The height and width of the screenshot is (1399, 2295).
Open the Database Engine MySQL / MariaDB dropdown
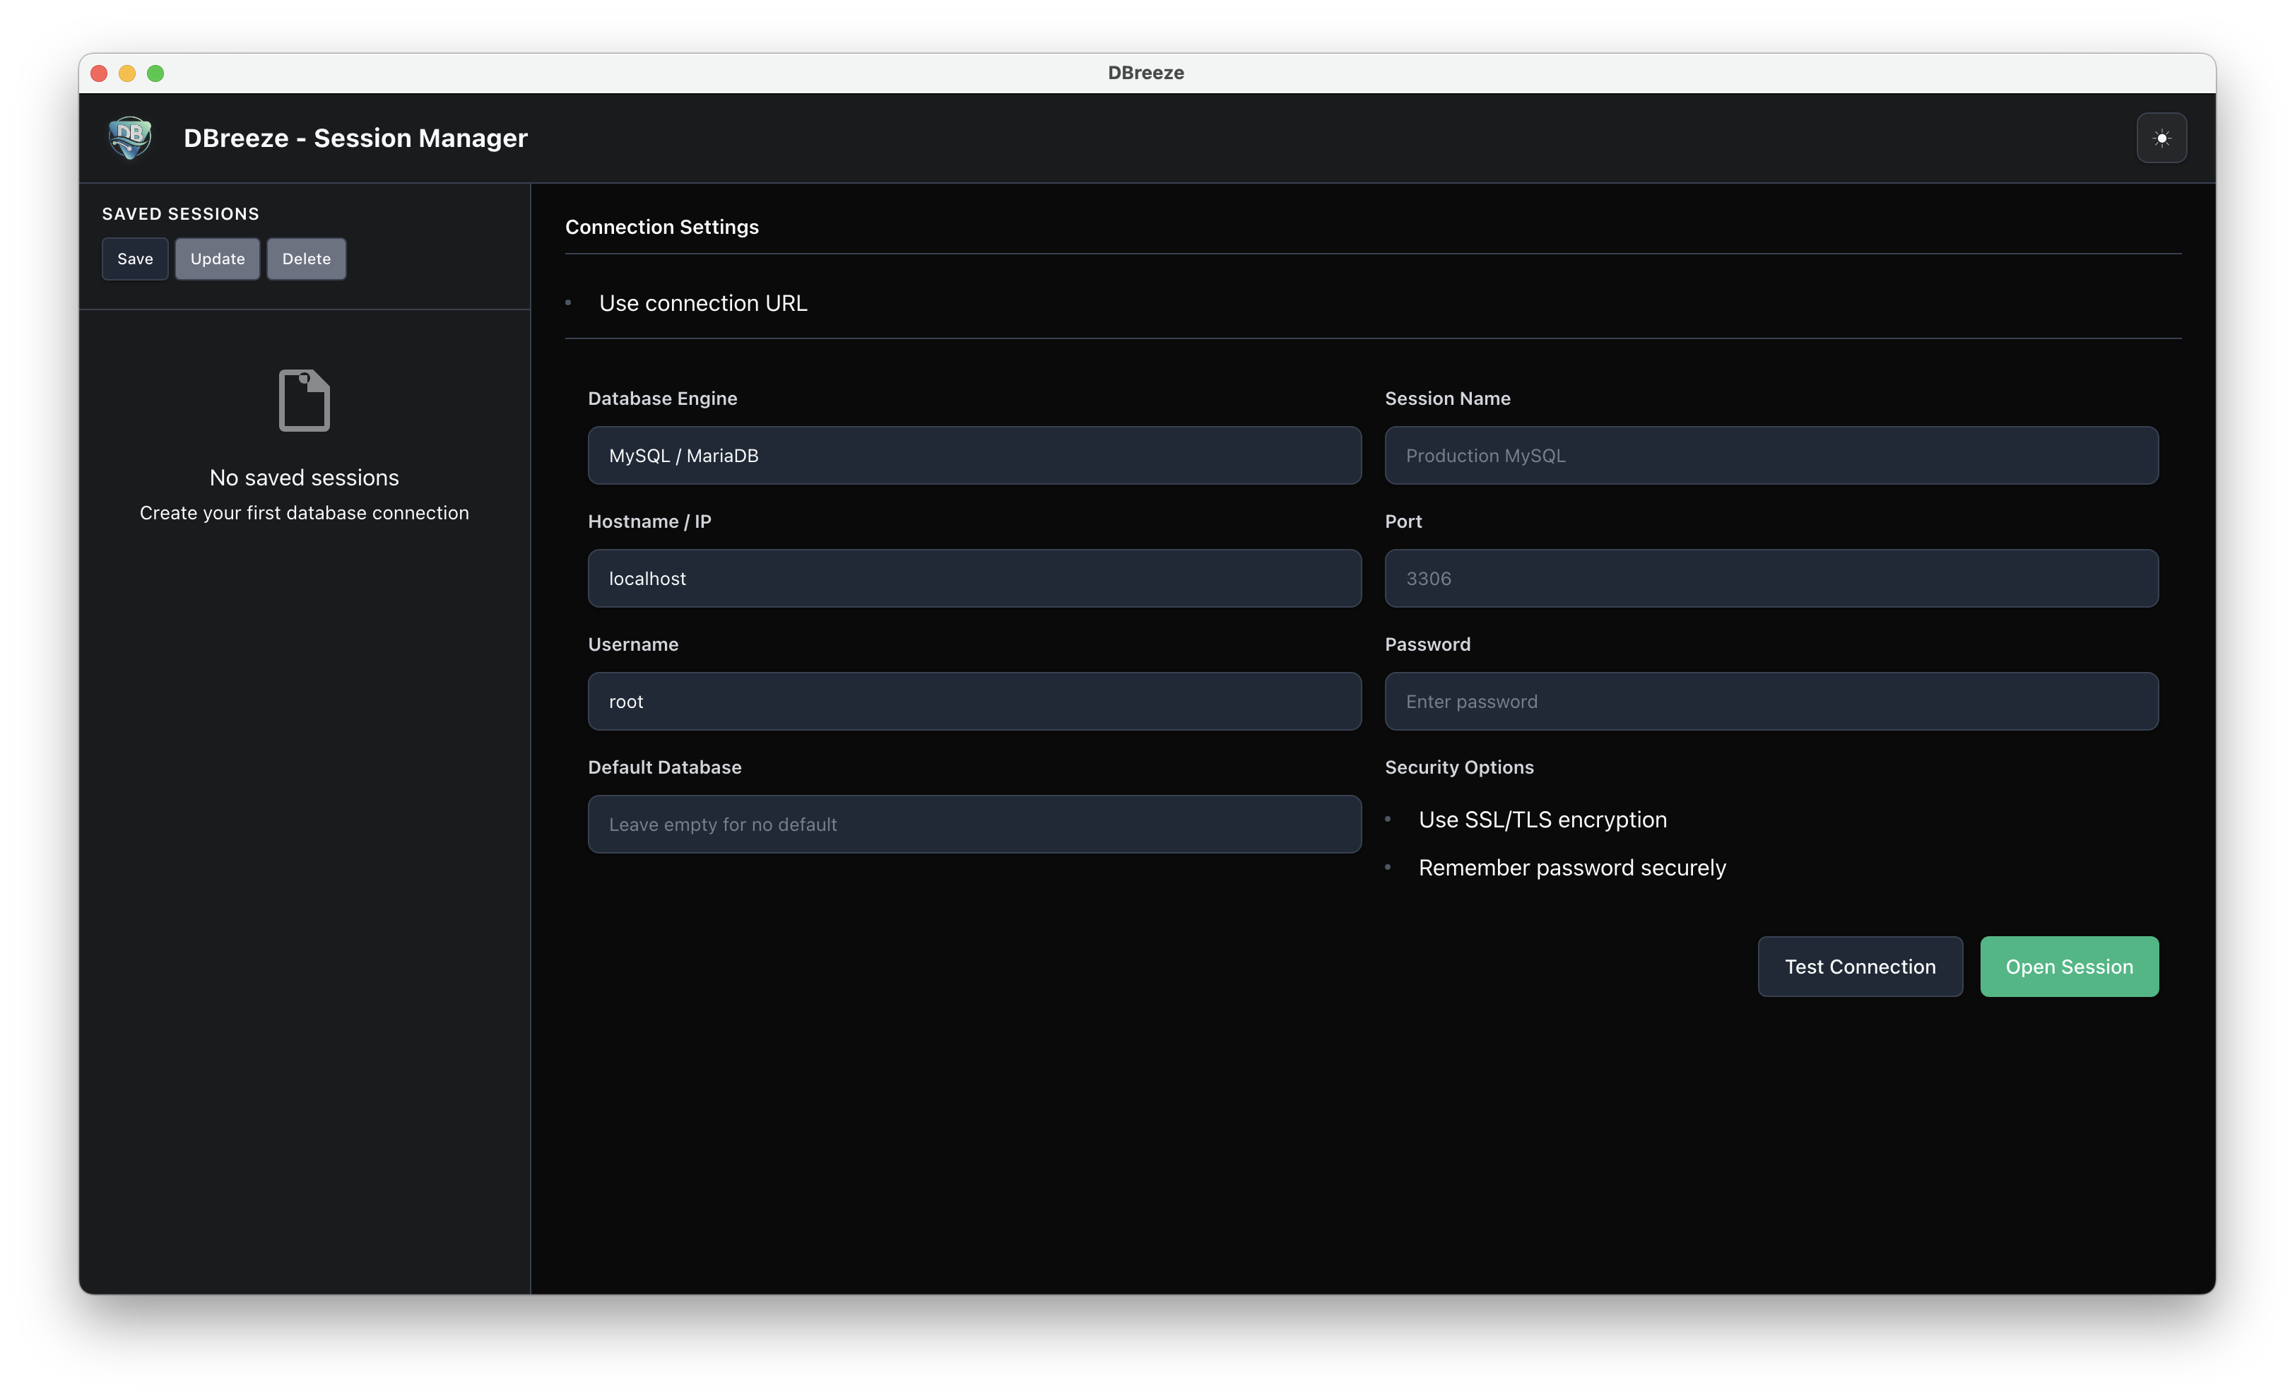[974, 456]
